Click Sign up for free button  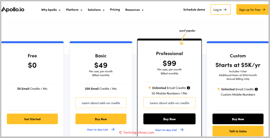pyautogui.click(x=252, y=10)
